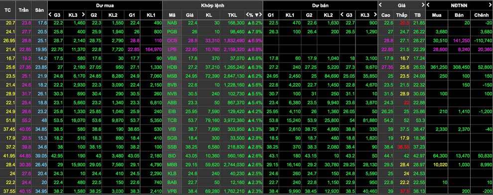493x195 pixels.
Task: Click left arrow beside Dư mua G3
Action: (50, 14)
